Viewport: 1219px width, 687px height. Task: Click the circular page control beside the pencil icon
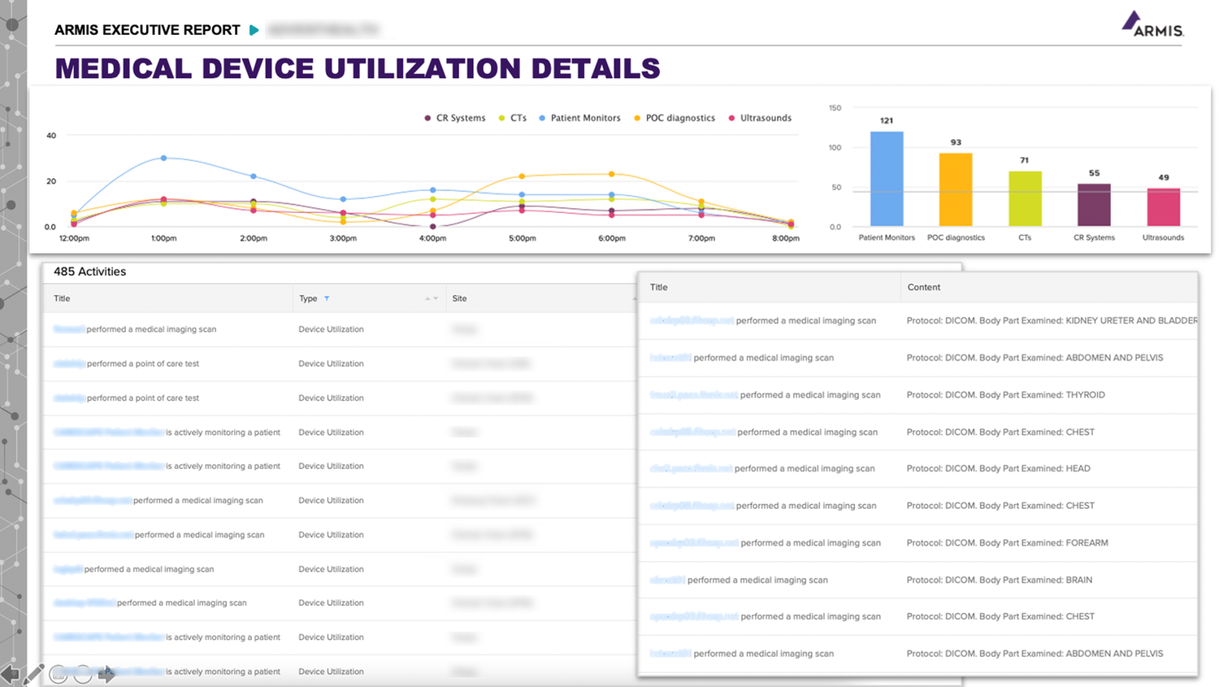point(58,674)
